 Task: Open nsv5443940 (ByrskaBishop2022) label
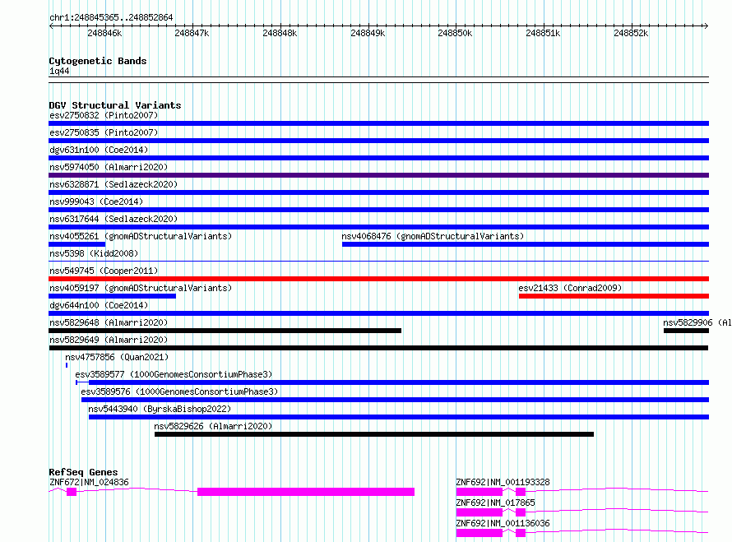pyautogui.click(x=160, y=409)
